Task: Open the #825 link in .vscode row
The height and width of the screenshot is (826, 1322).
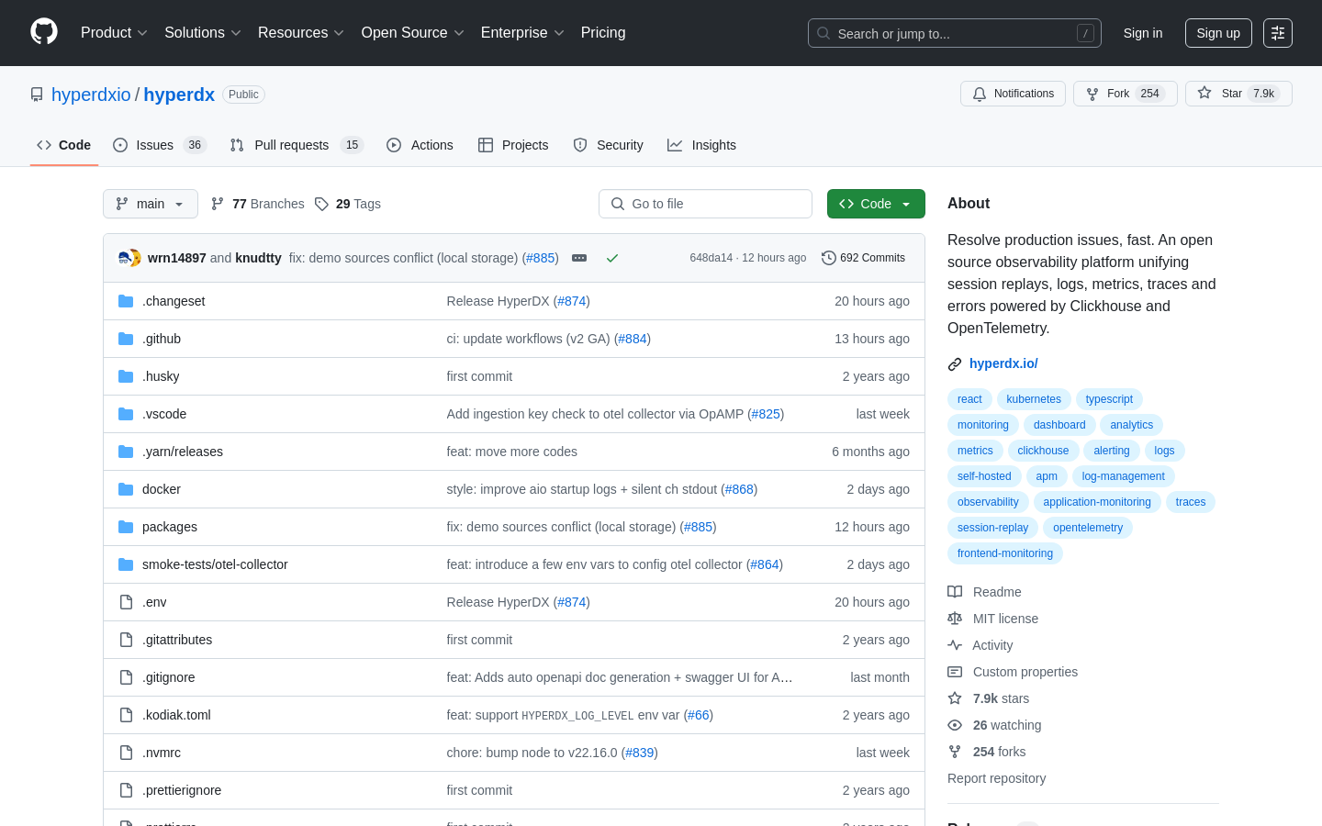Action: coord(766,414)
